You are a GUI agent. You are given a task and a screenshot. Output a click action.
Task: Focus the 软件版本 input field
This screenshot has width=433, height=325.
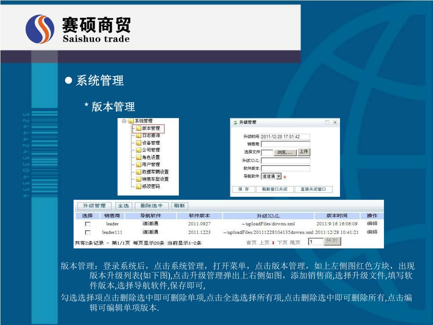pos(285,168)
